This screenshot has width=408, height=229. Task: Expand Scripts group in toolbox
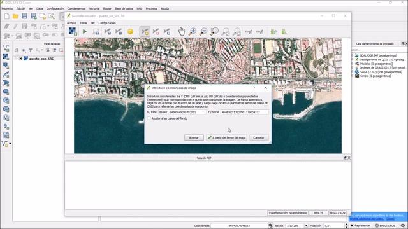click(353, 76)
